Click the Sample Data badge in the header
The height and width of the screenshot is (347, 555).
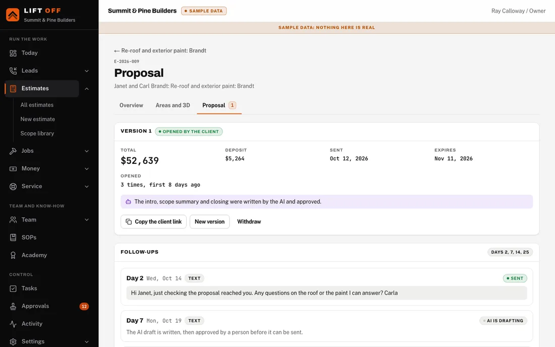tap(204, 11)
